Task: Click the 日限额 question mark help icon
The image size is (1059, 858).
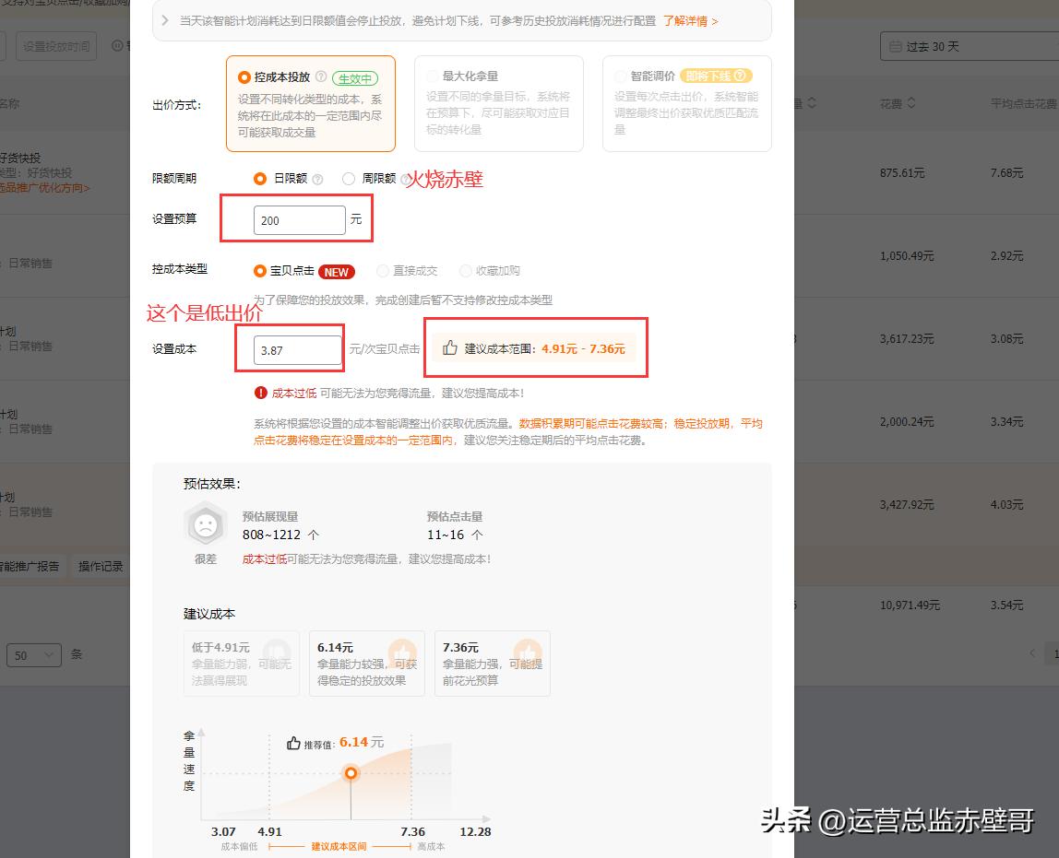Action: 317,178
